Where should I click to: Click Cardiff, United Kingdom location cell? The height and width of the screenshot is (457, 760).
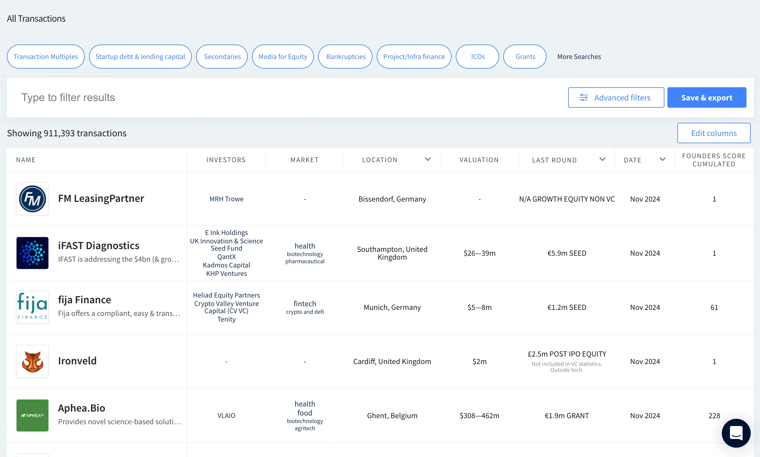[x=392, y=361]
